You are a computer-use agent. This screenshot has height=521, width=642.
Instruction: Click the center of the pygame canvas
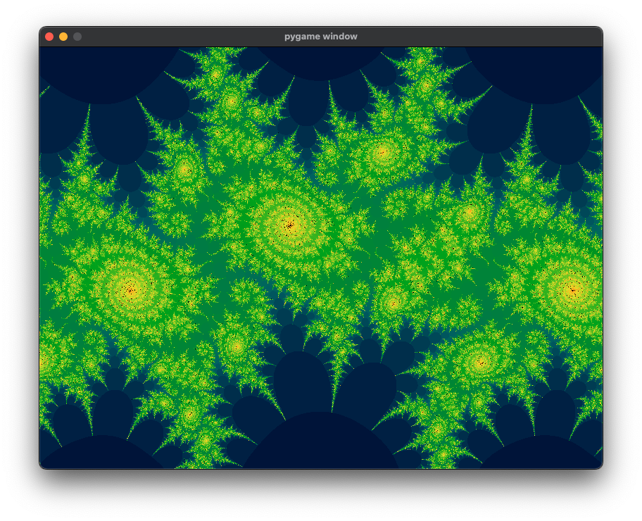pyautogui.click(x=321, y=257)
